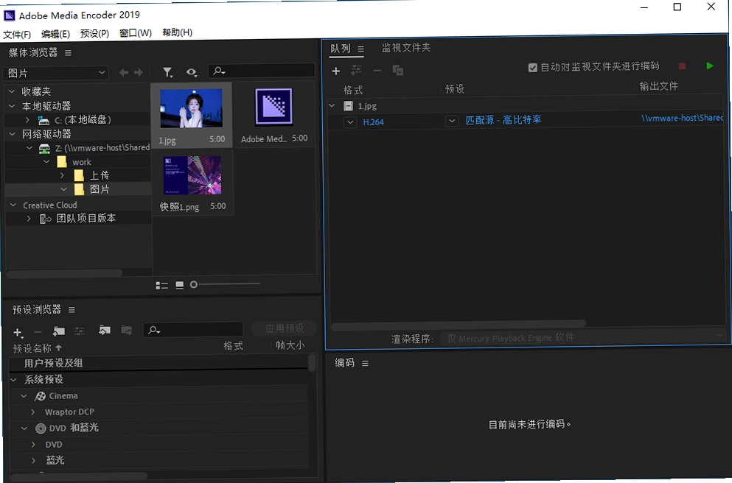Screen dimensions: 732x483
Task: Select the Cinema preset group
Action: tap(63, 396)
